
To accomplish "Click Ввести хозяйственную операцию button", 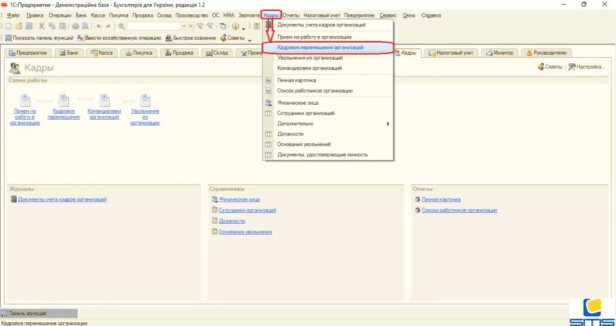I will point(120,38).
